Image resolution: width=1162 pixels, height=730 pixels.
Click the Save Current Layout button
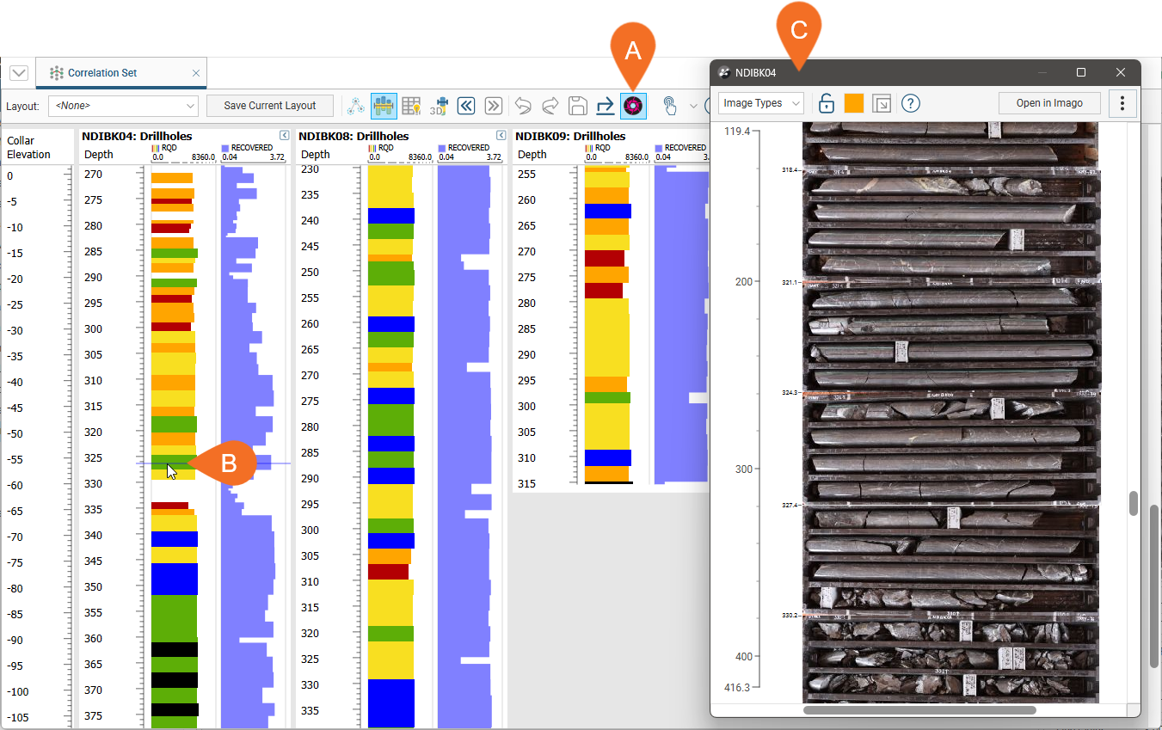[270, 106]
